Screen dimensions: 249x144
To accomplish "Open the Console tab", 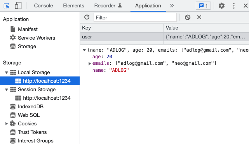I will coord(44,6).
